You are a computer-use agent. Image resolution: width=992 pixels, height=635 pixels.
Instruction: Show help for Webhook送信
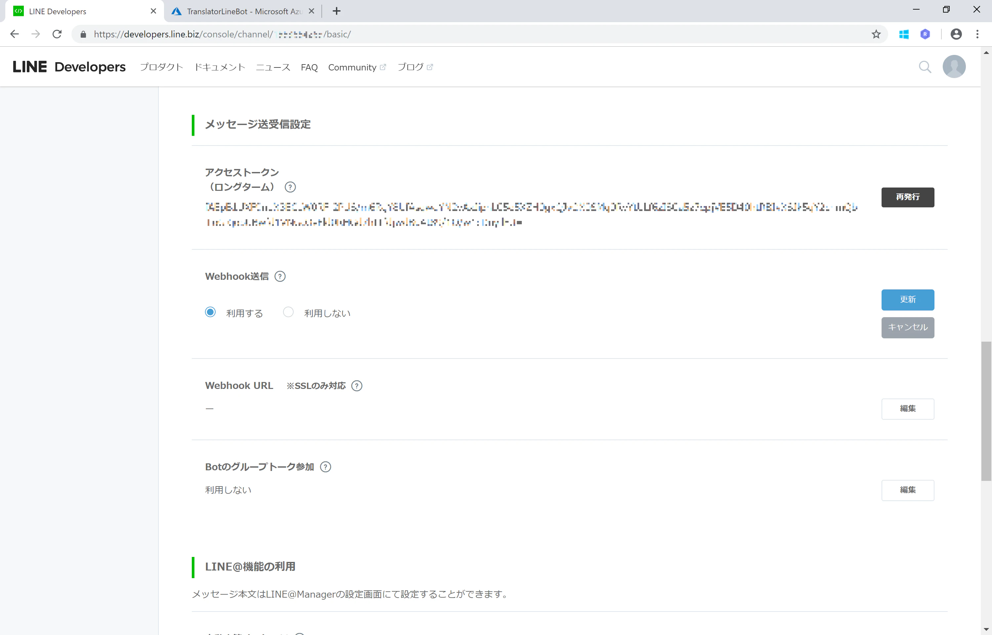point(280,276)
